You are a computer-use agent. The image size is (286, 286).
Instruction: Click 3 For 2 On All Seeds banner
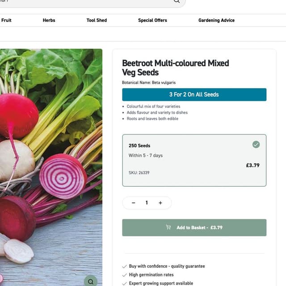click(x=194, y=95)
